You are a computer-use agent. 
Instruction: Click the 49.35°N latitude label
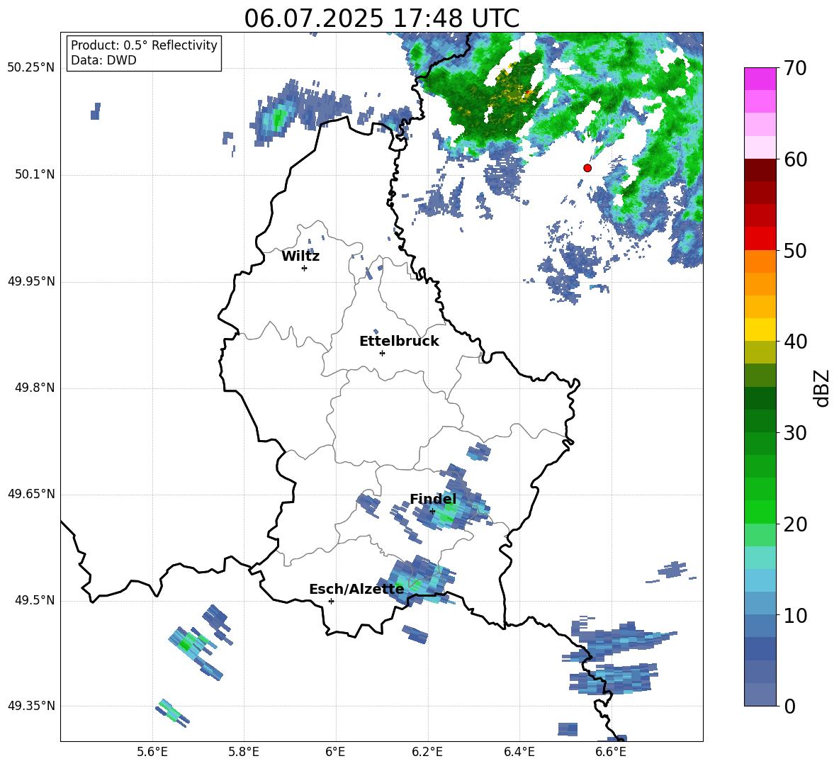(31, 706)
